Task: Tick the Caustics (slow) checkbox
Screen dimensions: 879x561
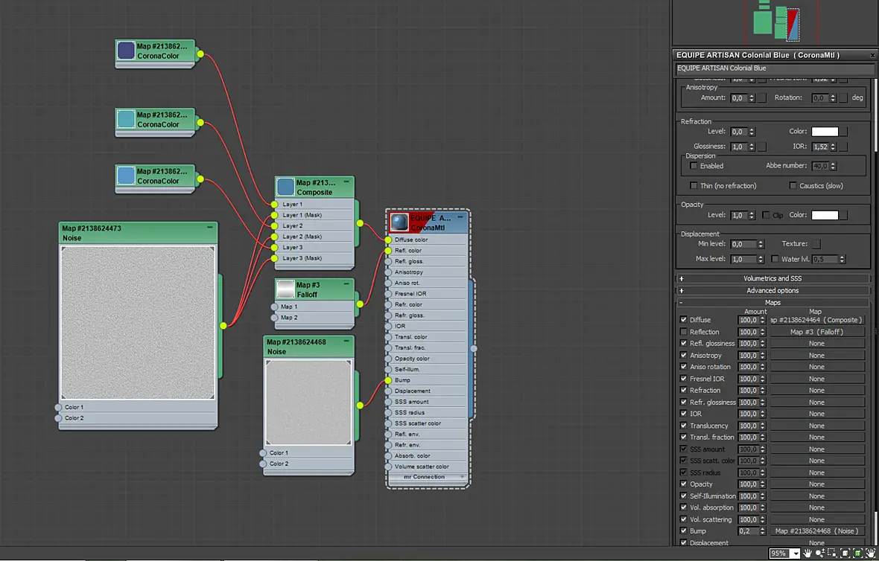Action: (793, 185)
